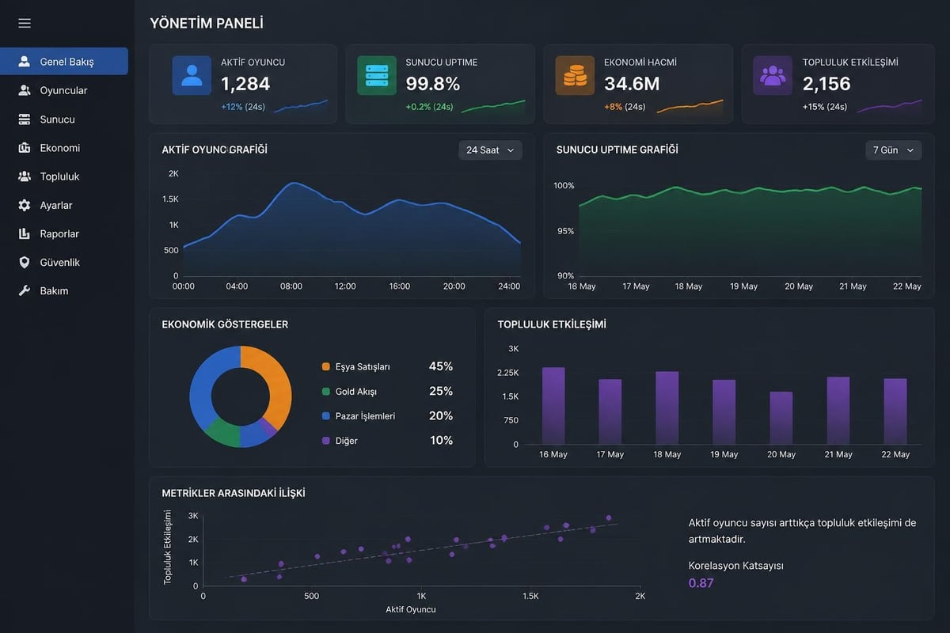Click the Ekonomi sidebar icon
Image resolution: width=950 pixels, height=633 pixels.
25,147
